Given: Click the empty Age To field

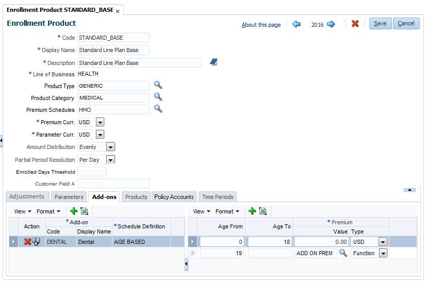Looking at the screenshot, I should pos(270,253).
